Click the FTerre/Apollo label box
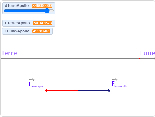The image size is (155, 117). pyautogui.click(x=29, y=23)
